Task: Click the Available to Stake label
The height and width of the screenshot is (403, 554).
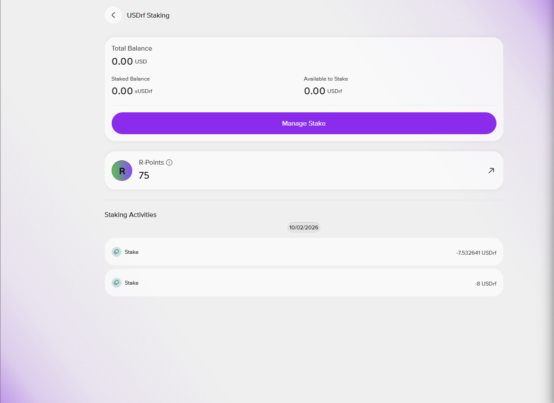Action: pyautogui.click(x=326, y=79)
